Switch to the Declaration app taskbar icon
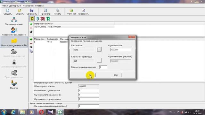Image resolution: width=205 pixels, height=115 pixels. click(60, 112)
